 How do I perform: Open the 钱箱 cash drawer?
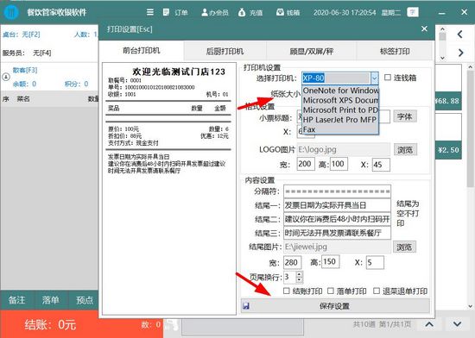tap(288, 12)
